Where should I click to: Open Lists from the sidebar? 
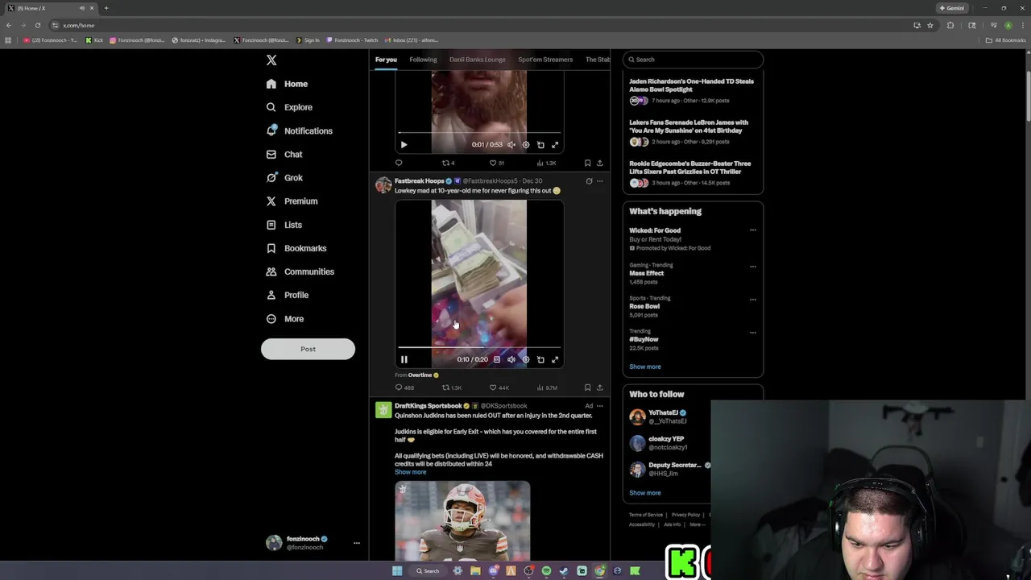click(284, 225)
